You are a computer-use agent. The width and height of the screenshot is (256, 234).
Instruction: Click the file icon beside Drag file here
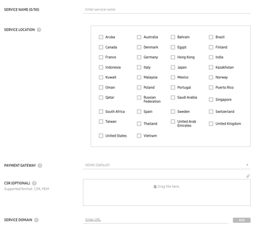[x=155, y=187]
